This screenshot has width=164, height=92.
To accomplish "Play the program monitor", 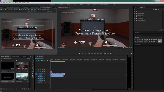I will pos(95,53).
